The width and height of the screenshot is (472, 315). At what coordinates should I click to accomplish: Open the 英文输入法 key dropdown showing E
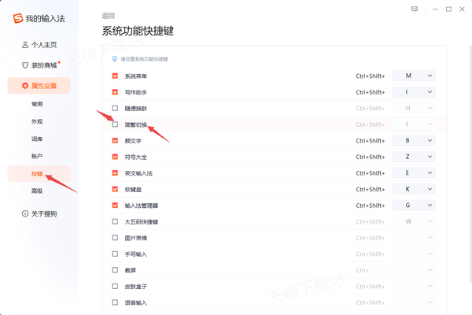[414, 172]
